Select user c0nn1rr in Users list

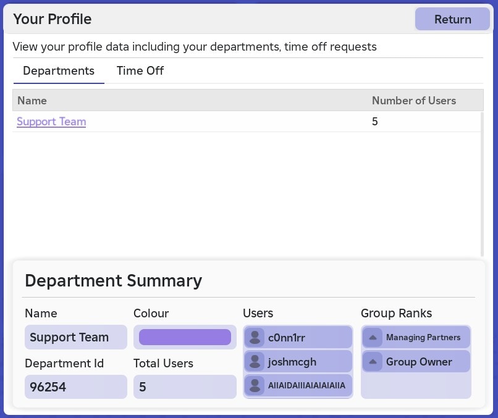click(298, 337)
